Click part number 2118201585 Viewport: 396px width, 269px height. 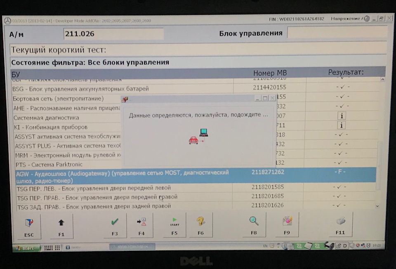point(268,187)
